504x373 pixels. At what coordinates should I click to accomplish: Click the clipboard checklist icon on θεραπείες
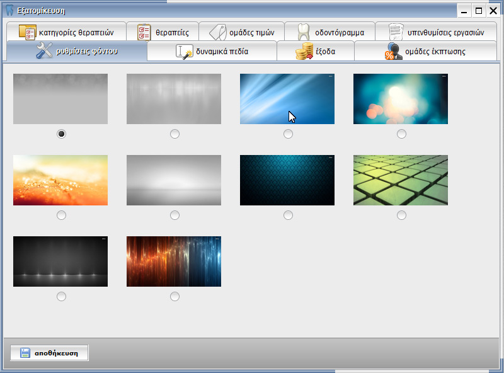pos(144,32)
